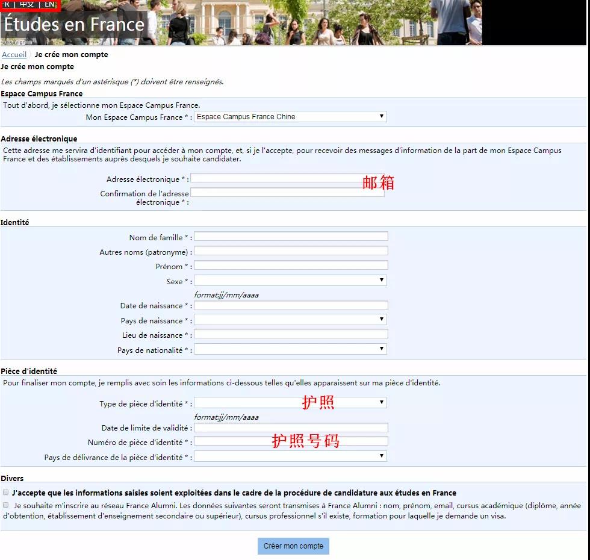This screenshot has height=560, width=590.
Task: Expand the Pays de nationalité dropdown
Action: (x=290, y=349)
